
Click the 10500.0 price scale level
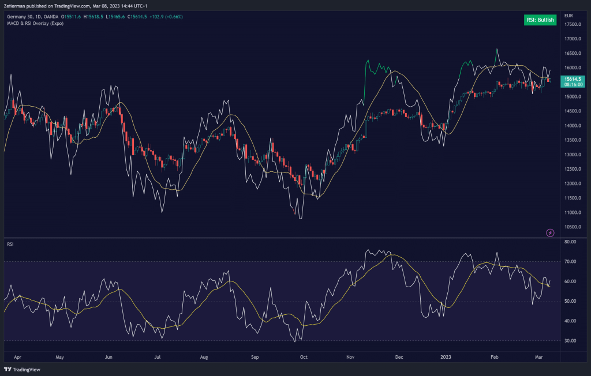[572, 227]
